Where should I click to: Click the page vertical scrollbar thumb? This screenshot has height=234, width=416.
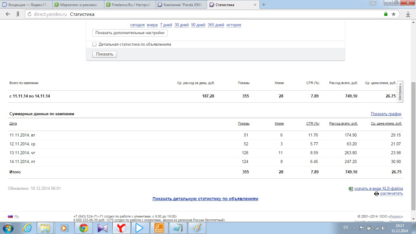(413, 146)
